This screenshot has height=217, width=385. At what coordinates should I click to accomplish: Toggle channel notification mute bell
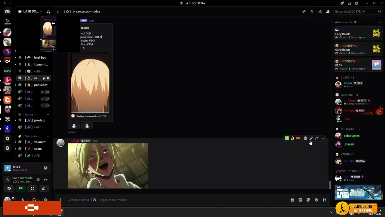pos(312,11)
